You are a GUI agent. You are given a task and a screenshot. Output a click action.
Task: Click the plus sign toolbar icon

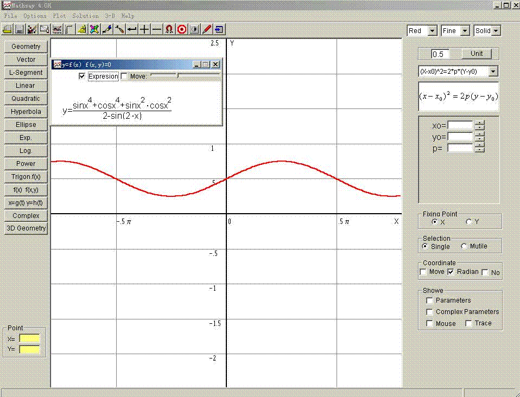(x=144, y=29)
